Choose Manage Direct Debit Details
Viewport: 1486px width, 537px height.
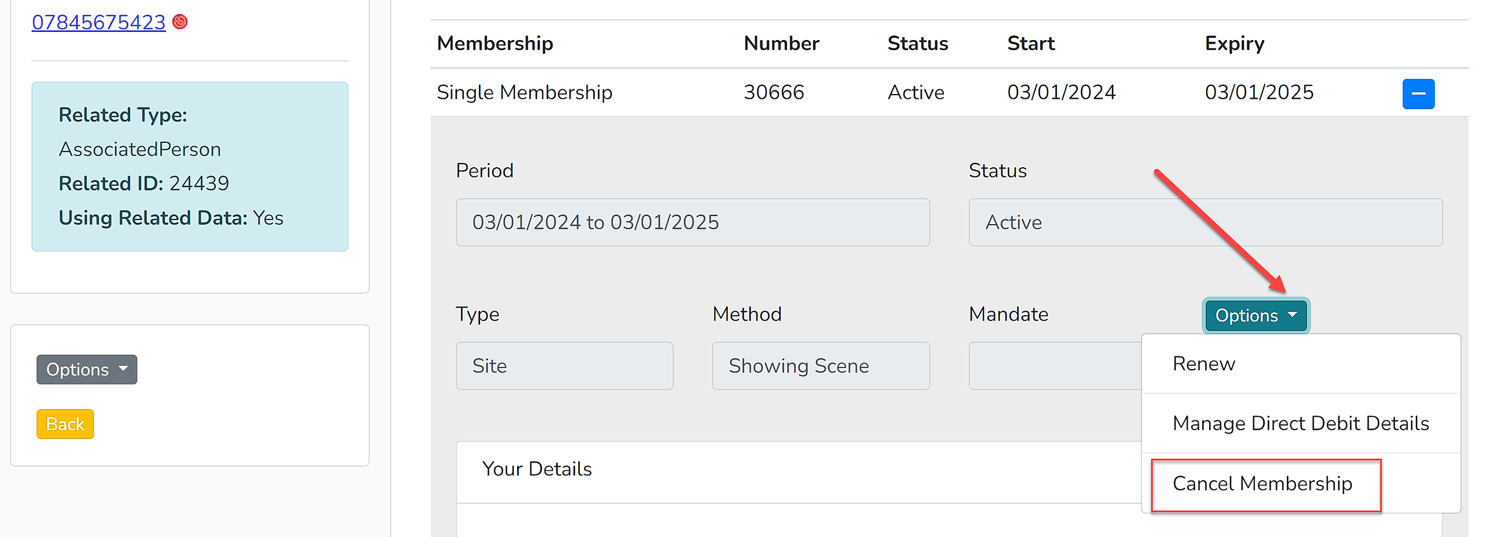pyautogui.click(x=1301, y=423)
